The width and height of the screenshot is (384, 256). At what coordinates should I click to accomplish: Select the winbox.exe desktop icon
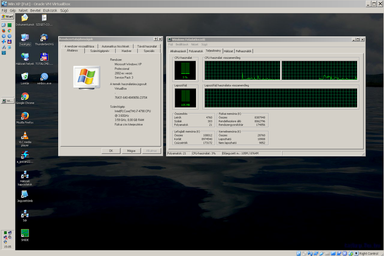(44, 79)
